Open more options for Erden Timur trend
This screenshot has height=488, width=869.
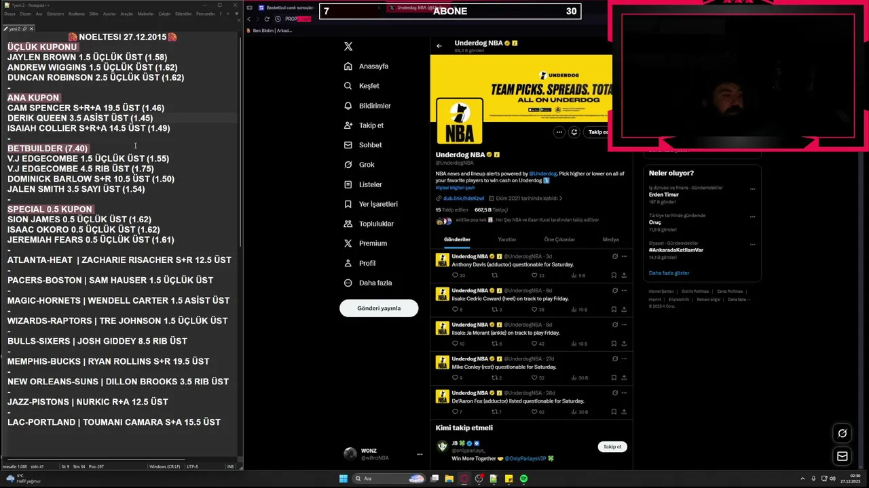point(752,189)
